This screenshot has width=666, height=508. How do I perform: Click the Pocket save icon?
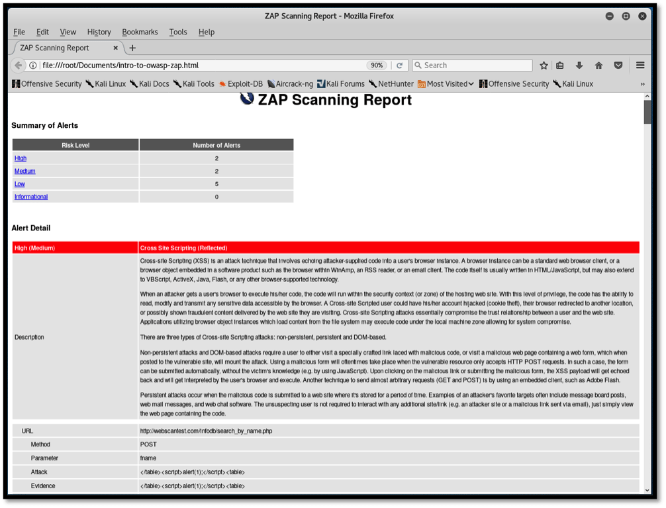click(618, 66)
